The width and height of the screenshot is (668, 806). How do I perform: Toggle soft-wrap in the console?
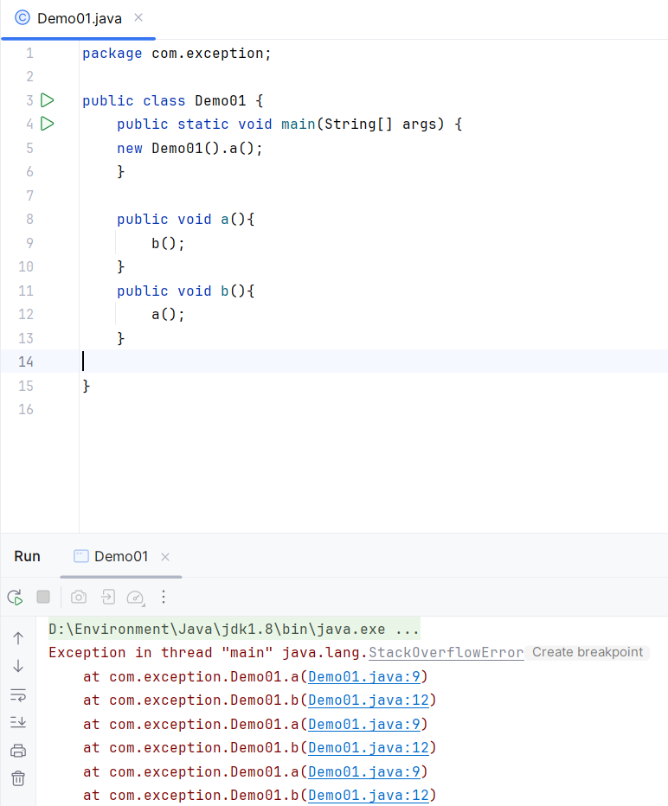point(18,695)
